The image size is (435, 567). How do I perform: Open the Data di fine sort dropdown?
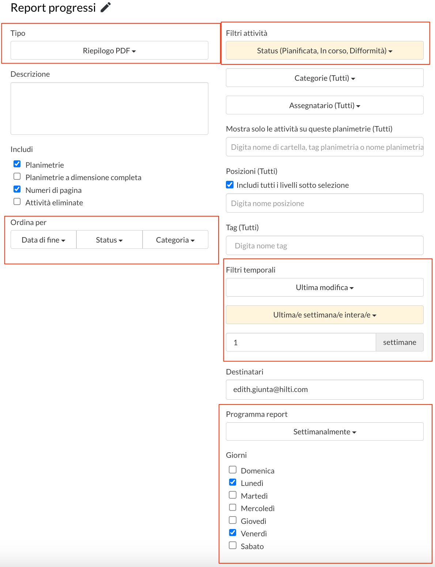43,240
